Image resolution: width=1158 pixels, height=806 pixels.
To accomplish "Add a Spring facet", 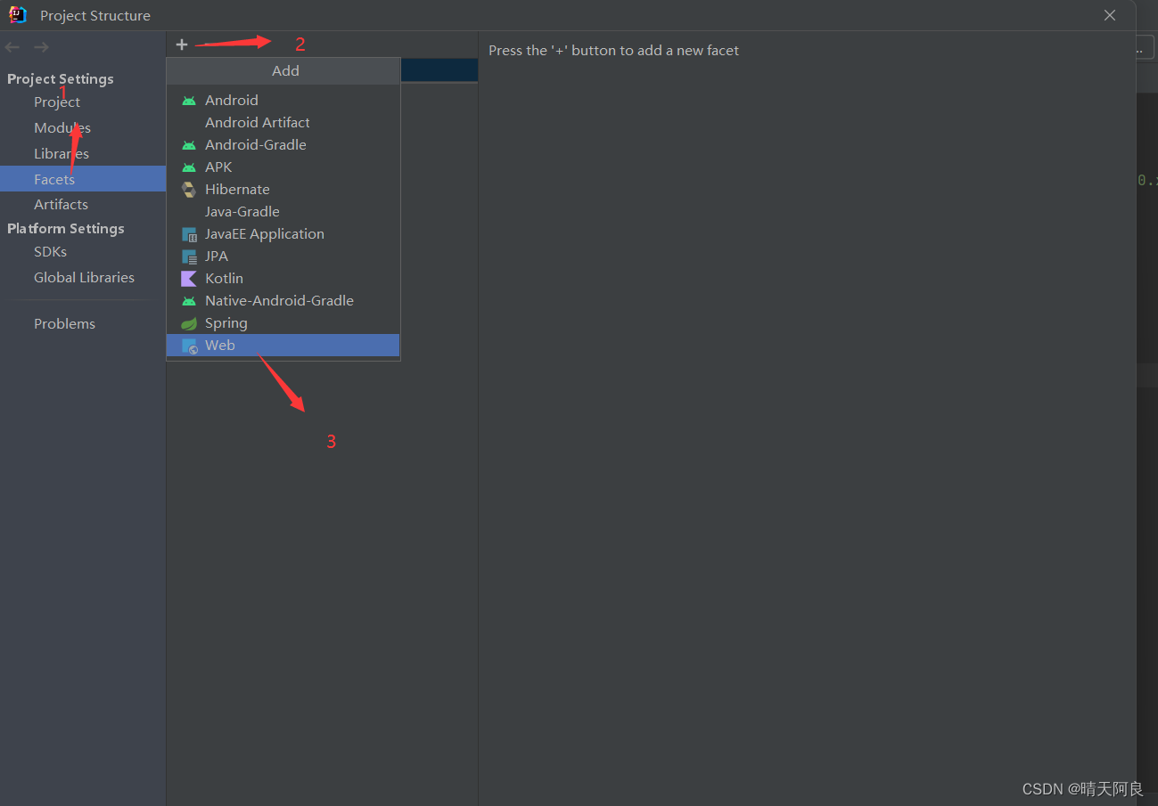I will pyautogui.click(x=283, y=323).
